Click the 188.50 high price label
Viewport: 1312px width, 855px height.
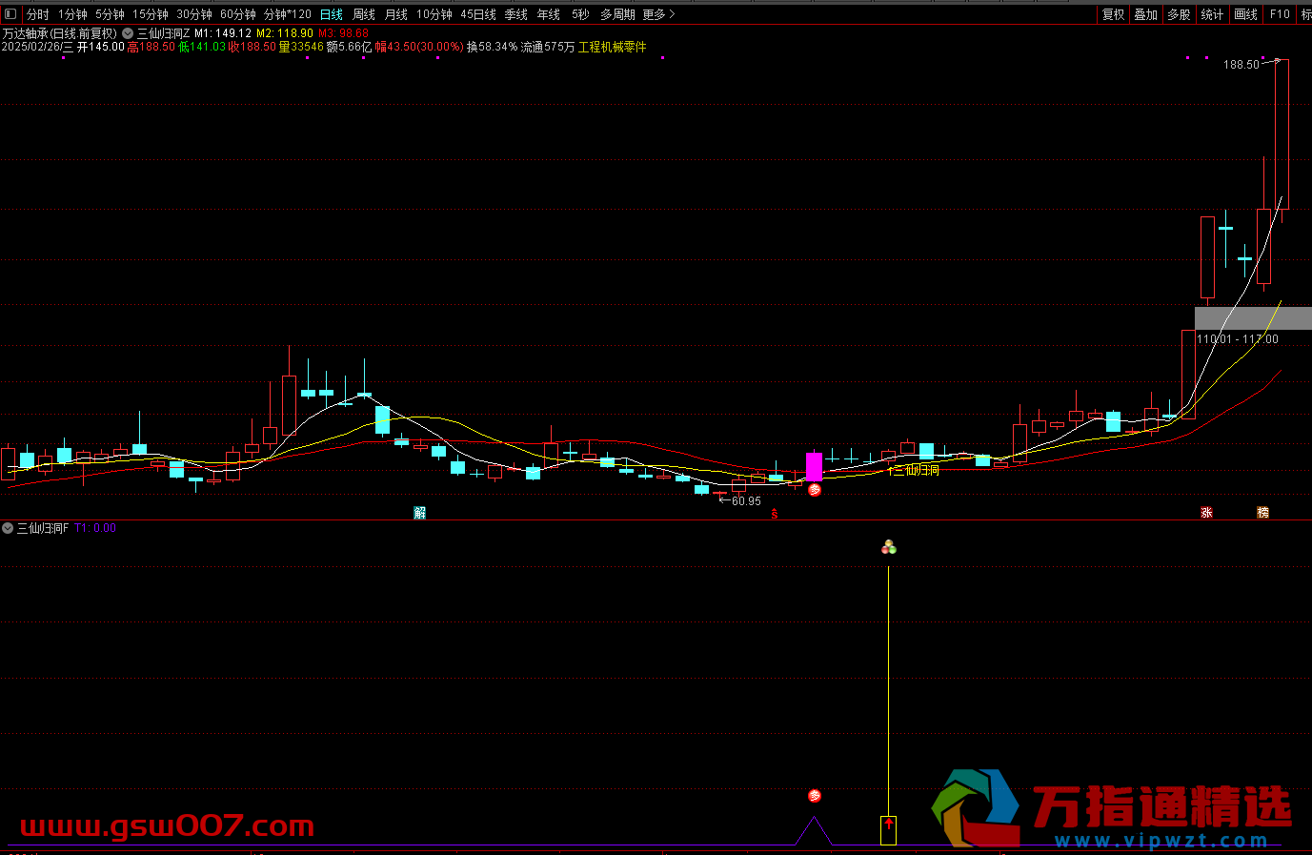click(1241, 65)
